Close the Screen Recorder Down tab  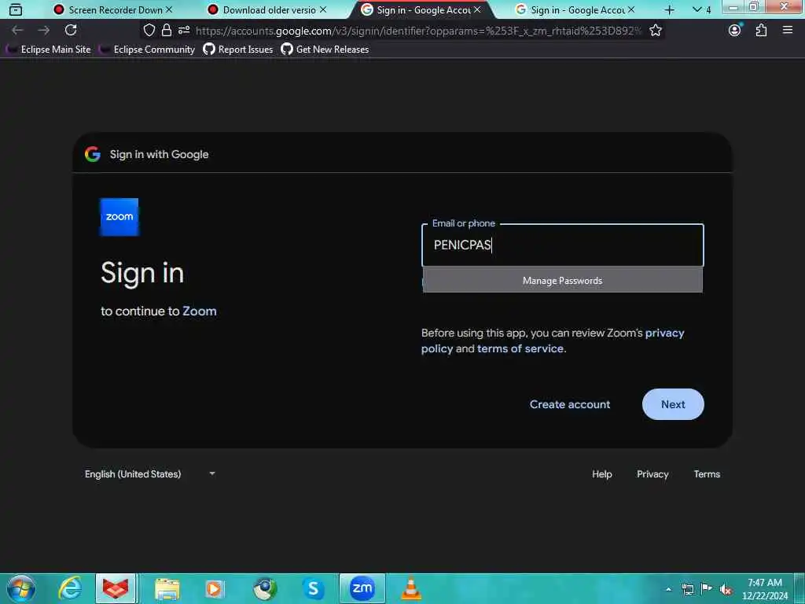(169, 9)
